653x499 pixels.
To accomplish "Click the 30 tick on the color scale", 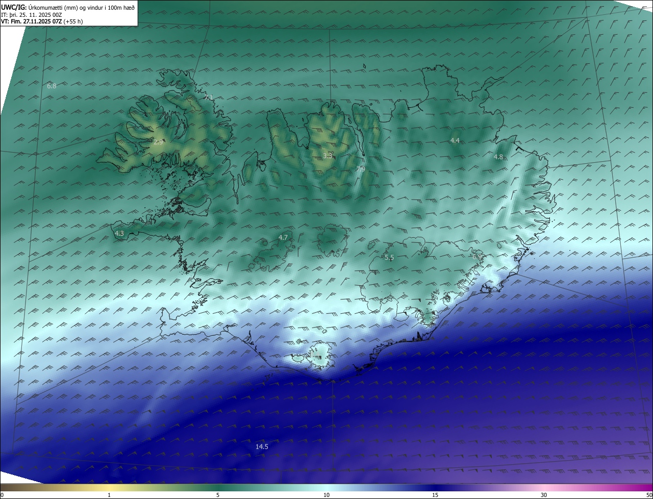I will coord(544,495).
